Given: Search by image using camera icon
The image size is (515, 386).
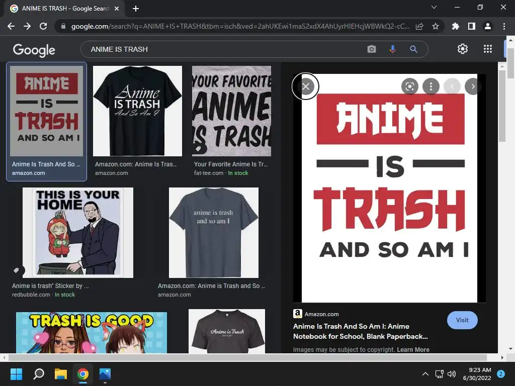Looking at the screenshot, I should [372, 49].
